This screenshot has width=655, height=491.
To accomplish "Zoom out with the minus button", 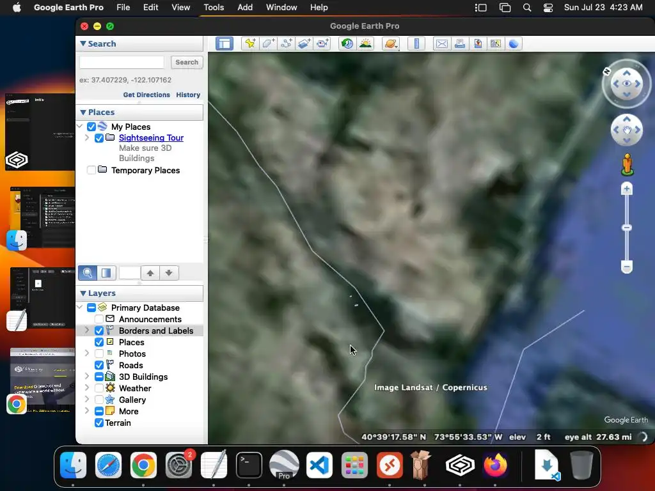I will 627,267.
